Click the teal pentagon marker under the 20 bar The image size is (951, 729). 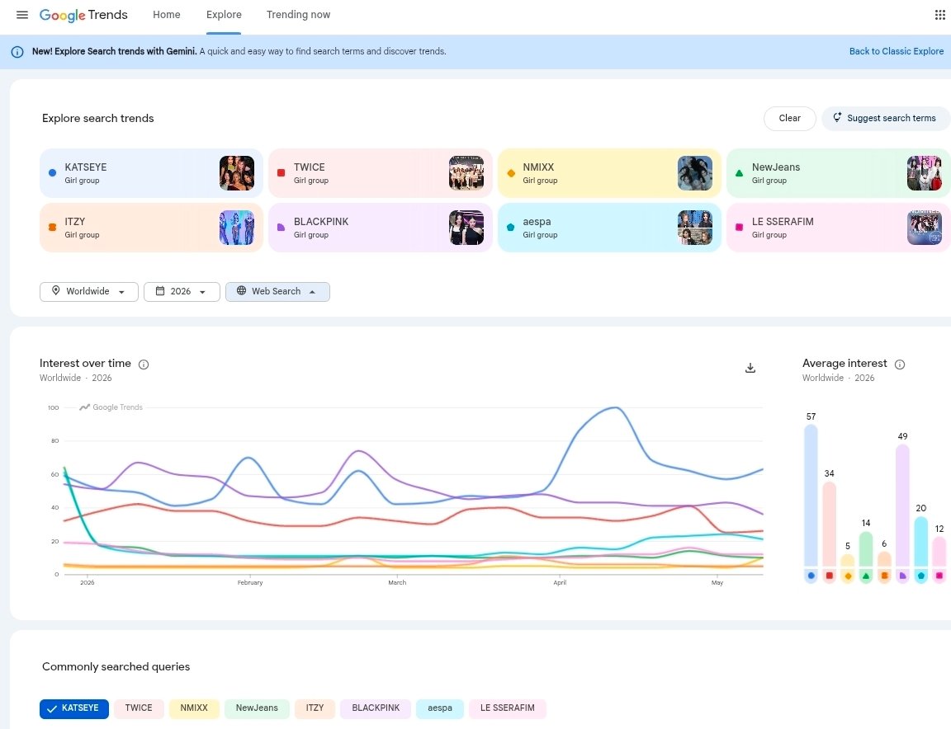pyautogui.click(x=920, y=576)
